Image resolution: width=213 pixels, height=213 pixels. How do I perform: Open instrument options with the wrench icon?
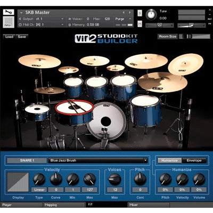[x=9, y=12]
